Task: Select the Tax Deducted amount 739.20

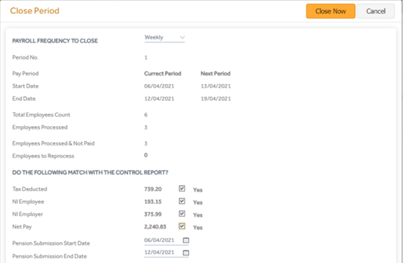Action: 154,189
